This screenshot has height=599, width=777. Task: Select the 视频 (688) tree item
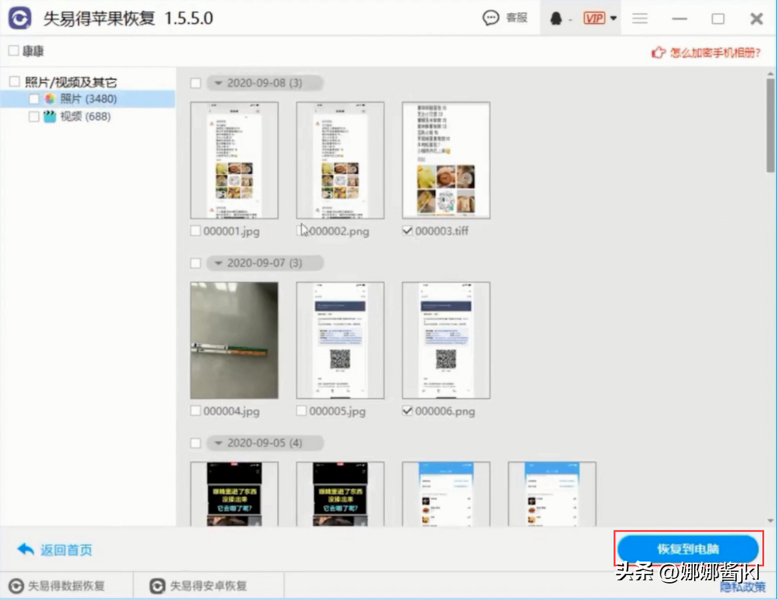pyautogui.click(x=85, y=116)
